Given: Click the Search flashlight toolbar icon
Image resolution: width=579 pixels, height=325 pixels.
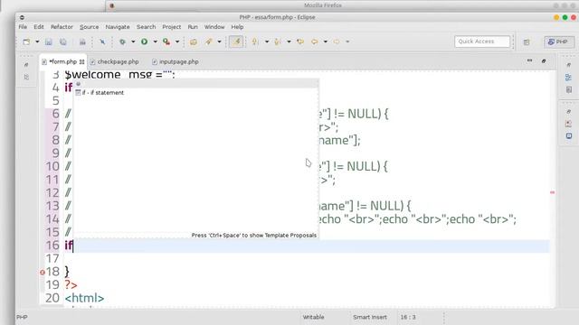Looking at the screenshot, I should point(209,42).
